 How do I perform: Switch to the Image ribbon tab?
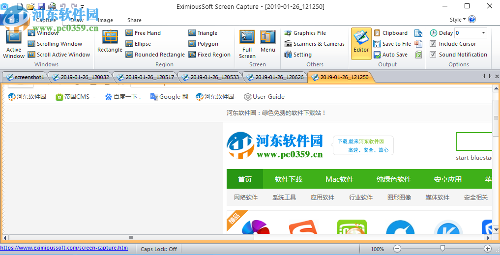click(x=105, y=20)
